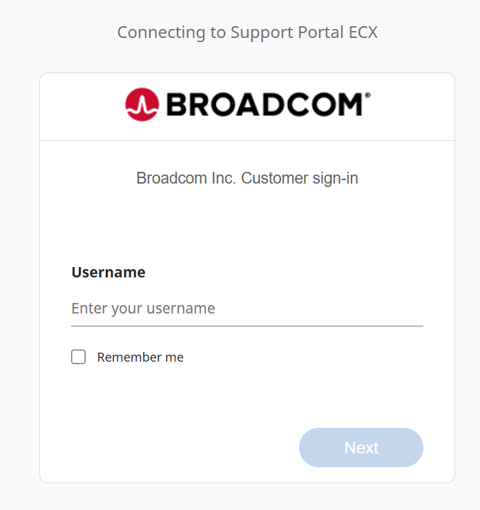Click the Remember me label text
This screenshot has width=480, height=510.
140,357
